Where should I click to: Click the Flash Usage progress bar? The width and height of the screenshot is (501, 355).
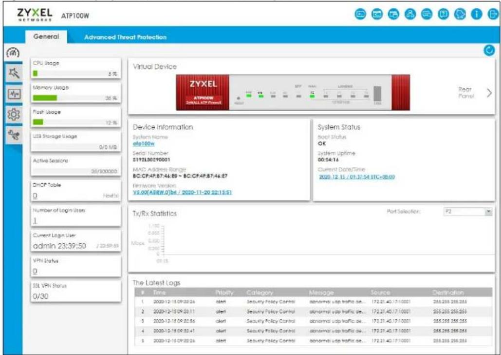click(76, 122)
